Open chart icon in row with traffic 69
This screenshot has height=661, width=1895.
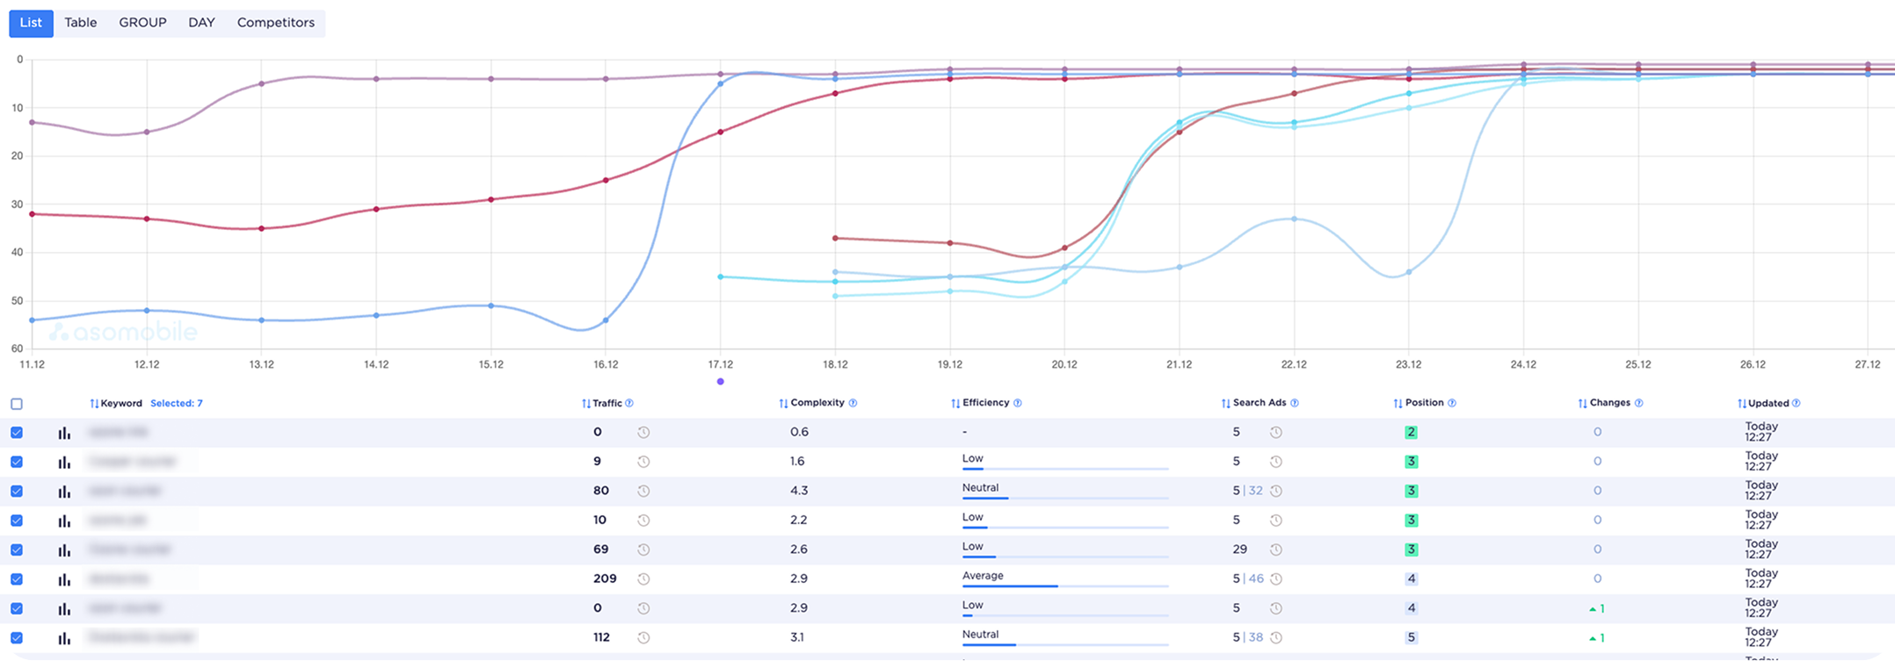click(64, 550)
